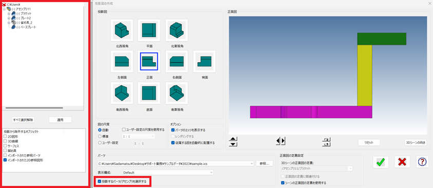Viewport: 433px width, 188px height.
Task: Select プレート2 label in the tree
Action: 24,18
